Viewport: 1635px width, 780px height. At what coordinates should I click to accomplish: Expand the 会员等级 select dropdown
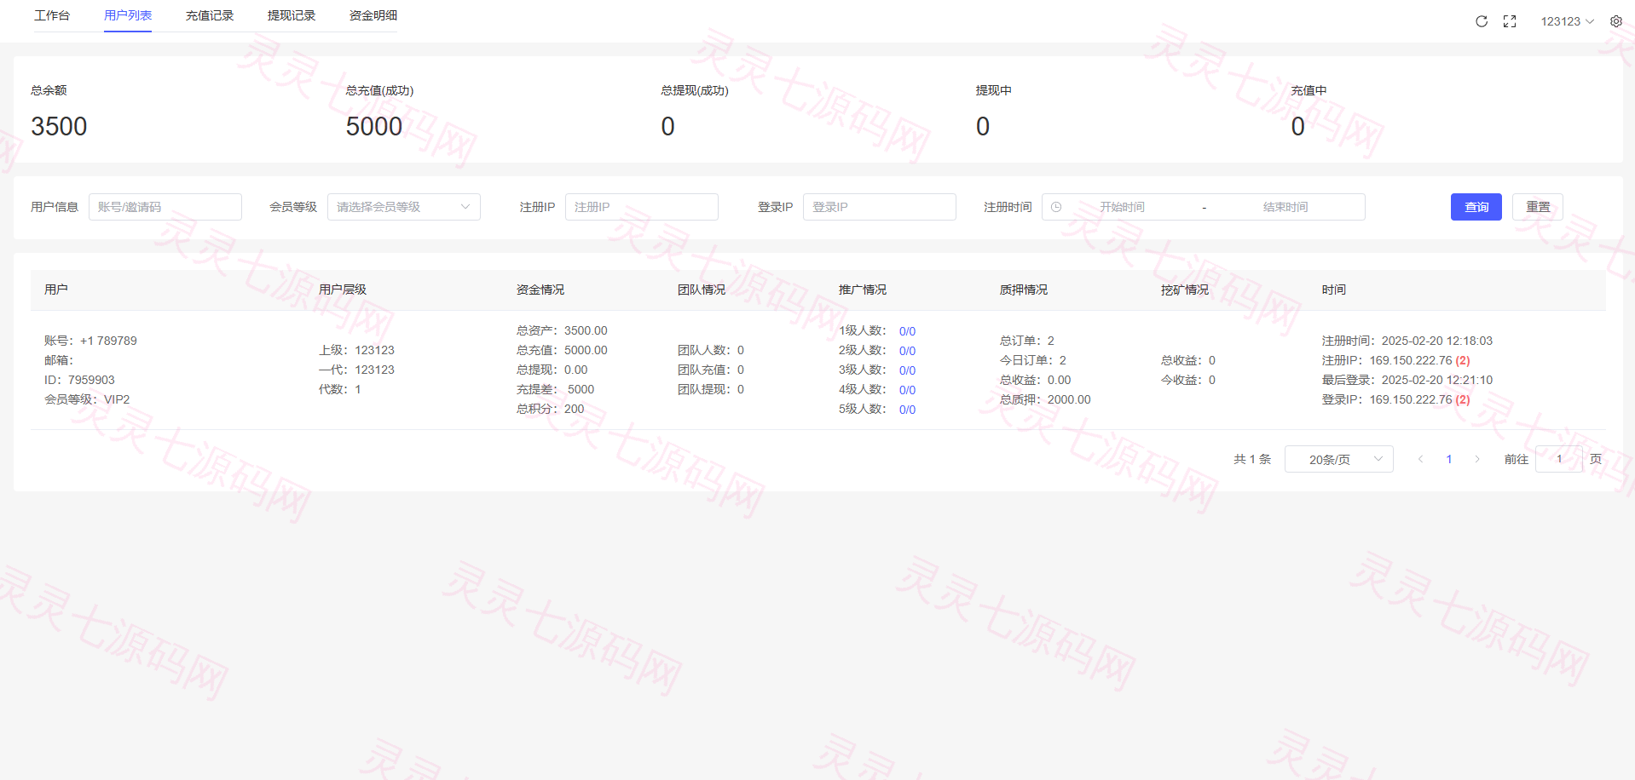tap(404, 207)
